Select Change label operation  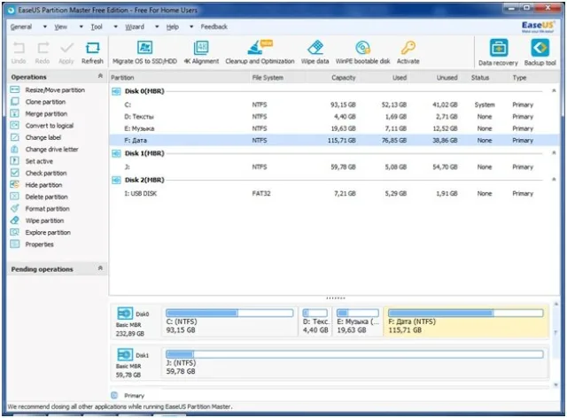coord(43,138)
